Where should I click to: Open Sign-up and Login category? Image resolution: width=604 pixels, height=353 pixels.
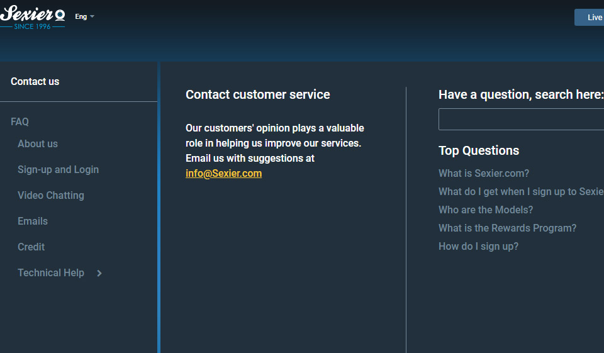click(58, 169)
